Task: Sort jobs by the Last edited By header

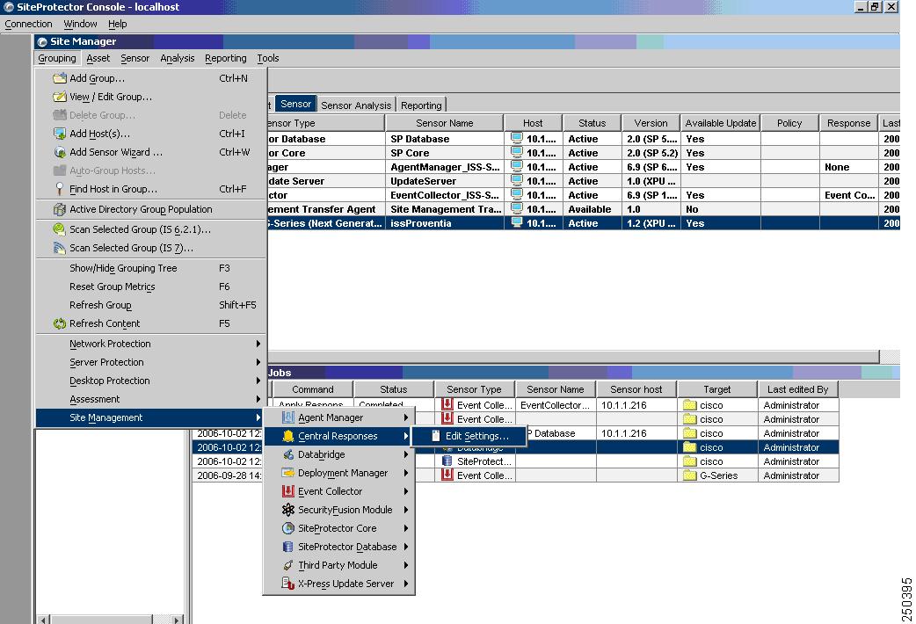Action: point(798,389)
